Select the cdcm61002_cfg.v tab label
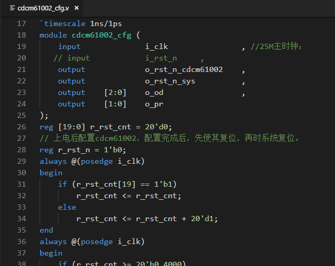 (43, 8)
